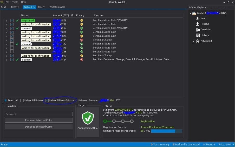Click last phase circle in round progress
The image size is (235, 147).
click(x=132, y=121)
